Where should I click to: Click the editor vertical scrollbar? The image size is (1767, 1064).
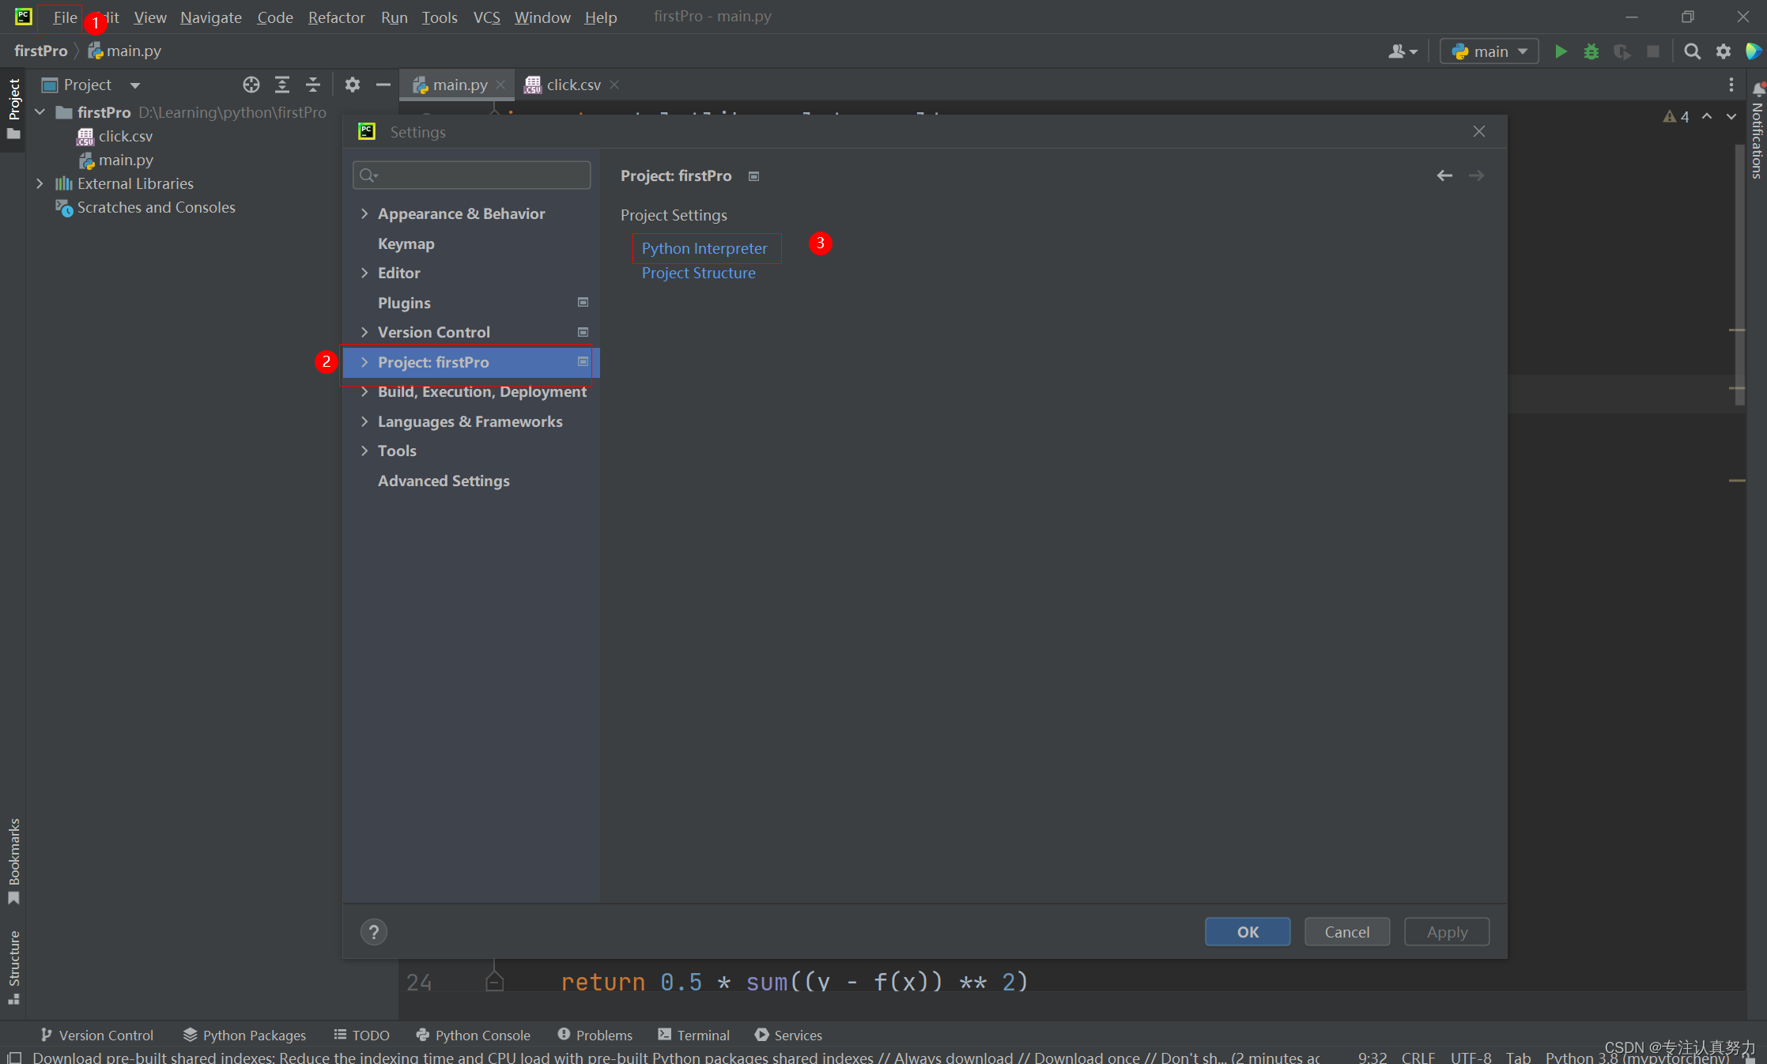[x=1739, y=277]
